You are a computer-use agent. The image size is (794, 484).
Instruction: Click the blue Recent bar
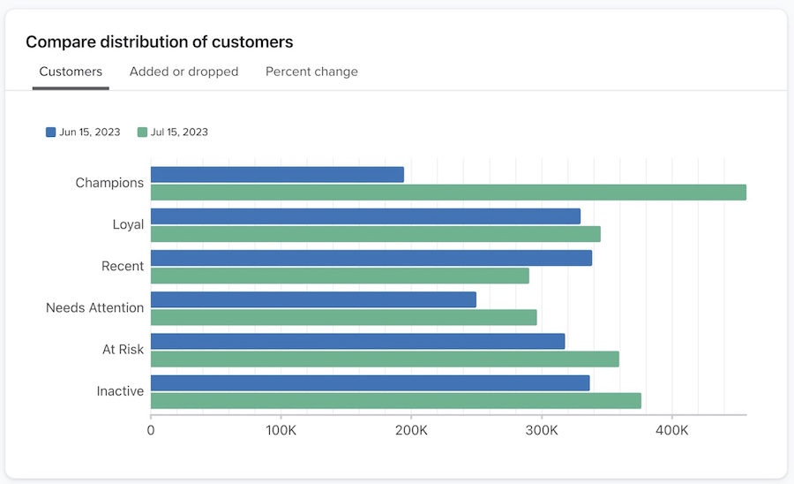[371, 258]
